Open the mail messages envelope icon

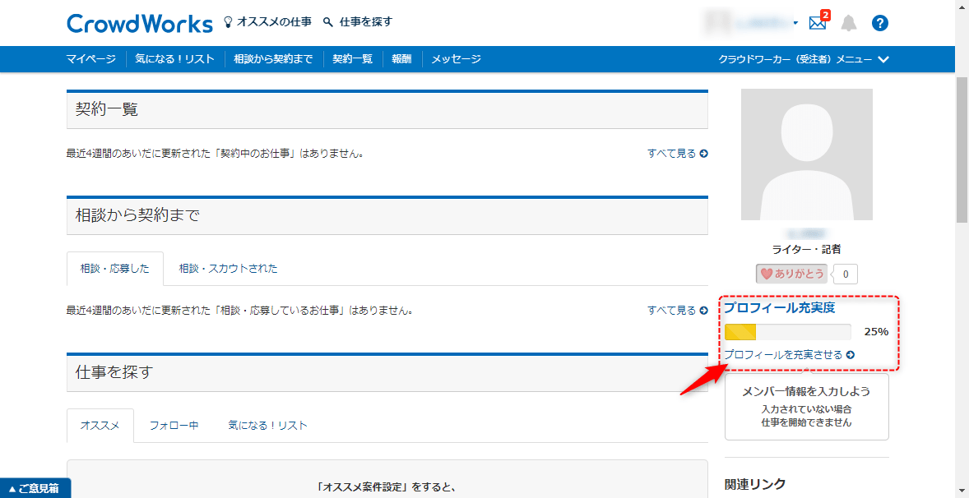817,23
